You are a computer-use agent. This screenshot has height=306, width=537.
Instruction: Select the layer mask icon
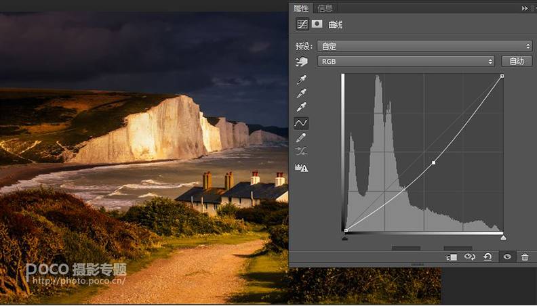point(317,24)
